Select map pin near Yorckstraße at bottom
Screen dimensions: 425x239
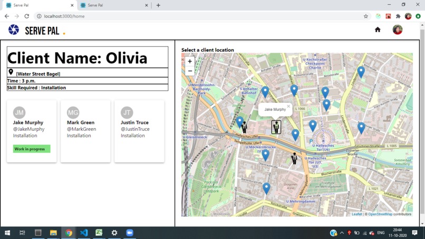click(x=266, y=188)
